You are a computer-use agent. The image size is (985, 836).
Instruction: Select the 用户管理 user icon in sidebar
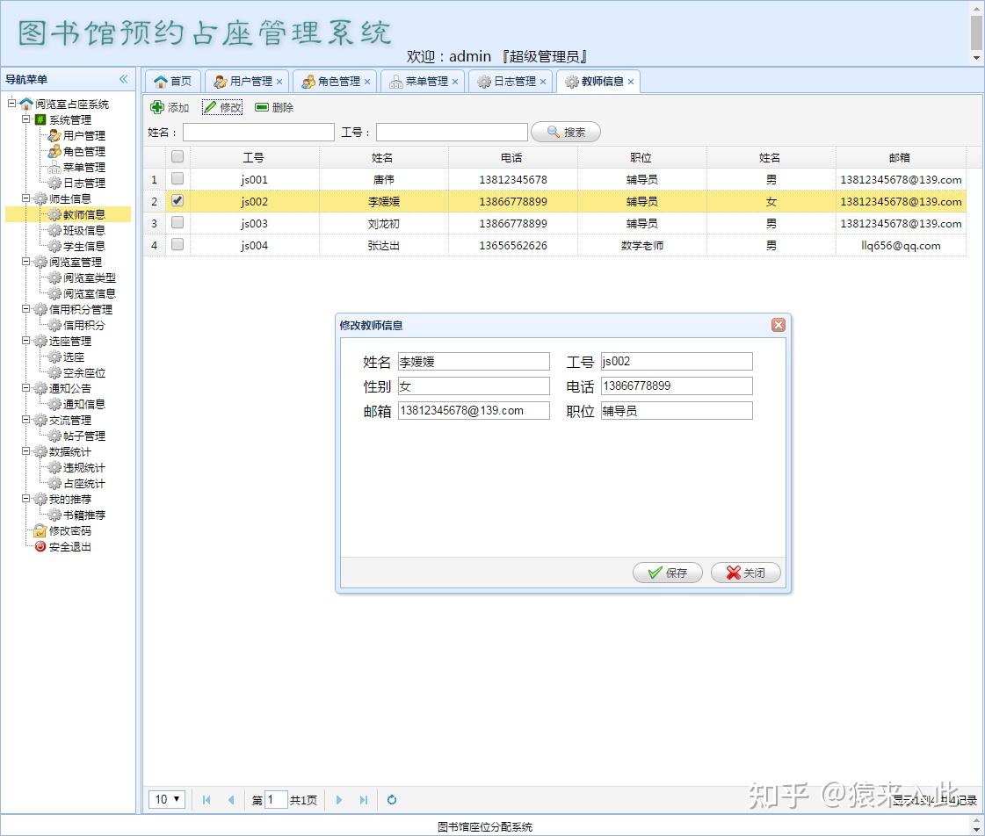pos(53,135)
